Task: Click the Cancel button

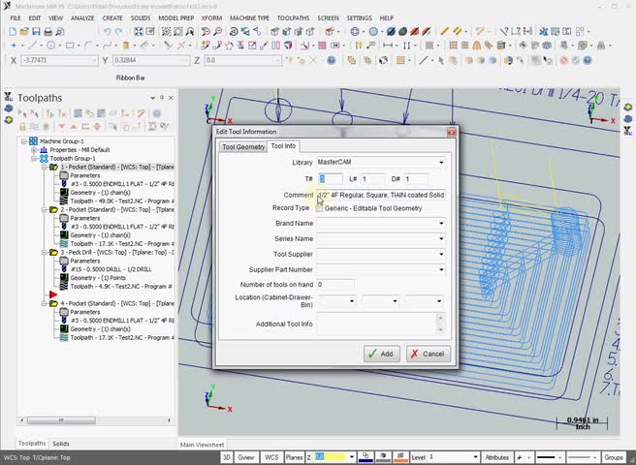Action: pos(428,354)
